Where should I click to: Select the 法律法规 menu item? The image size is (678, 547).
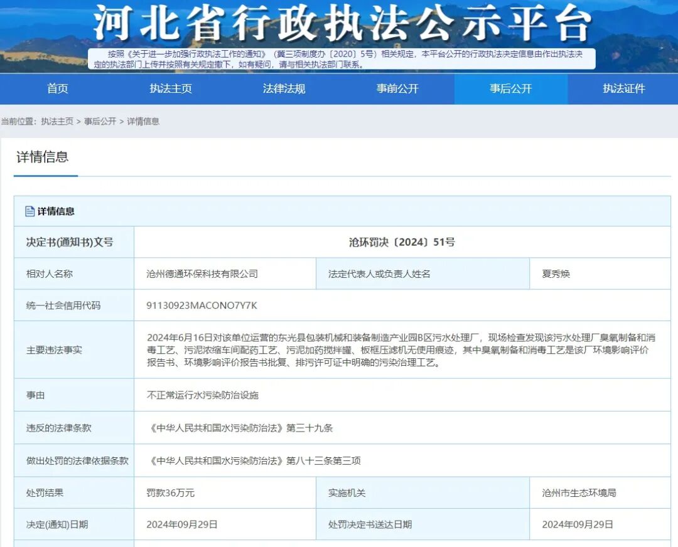click(284, 88)
